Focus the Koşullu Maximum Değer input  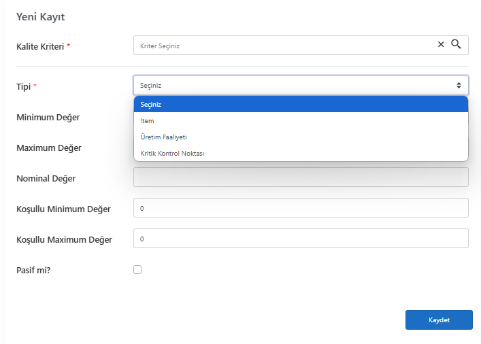click(301, 238)
